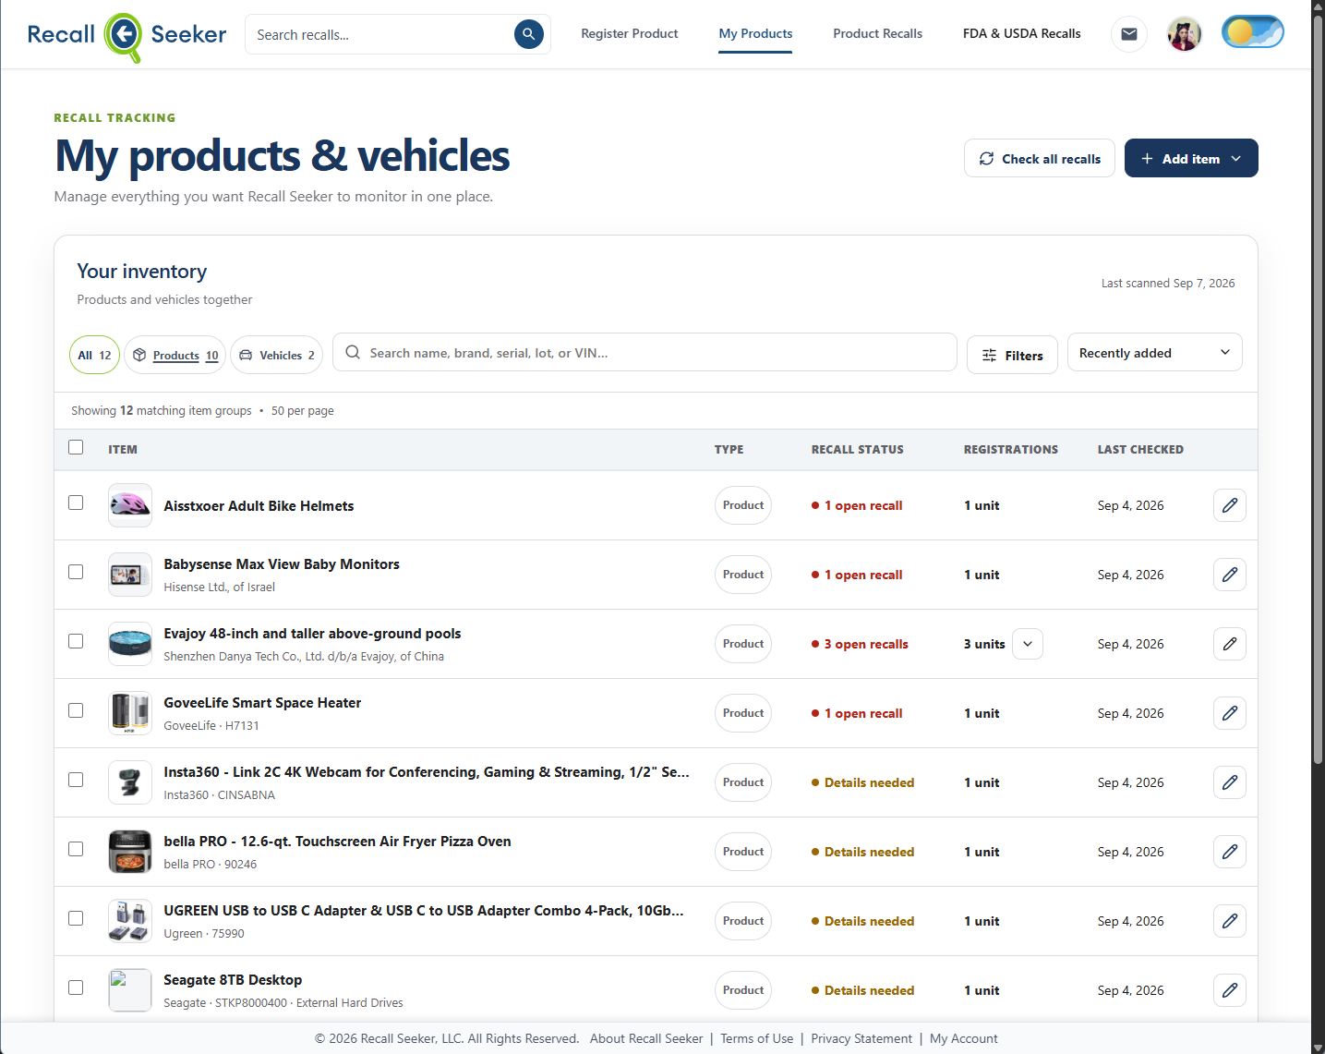
Task: Edit the Evajoy above-ground pools item
Action: click(x=1229, y=644)
